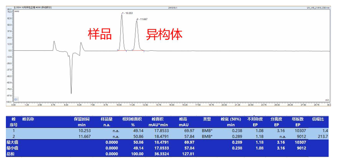
Task: Select the 分离度 column header
Action: 277,118
